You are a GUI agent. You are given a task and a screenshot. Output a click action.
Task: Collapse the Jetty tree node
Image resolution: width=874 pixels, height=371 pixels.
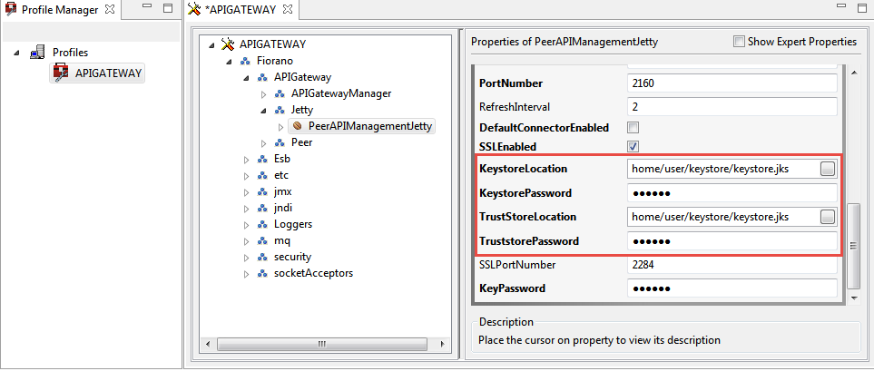[x=264, y=111]
